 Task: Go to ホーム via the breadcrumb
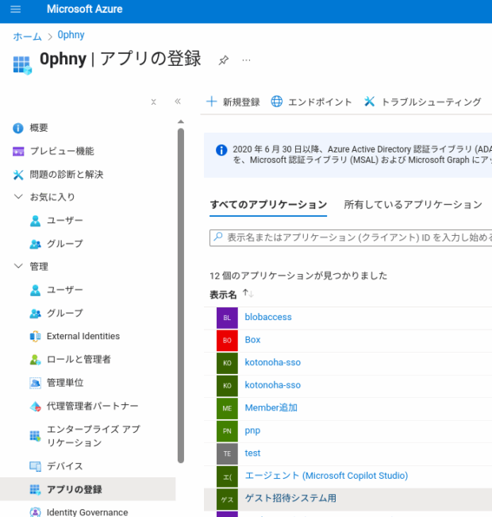coord(27,36)
